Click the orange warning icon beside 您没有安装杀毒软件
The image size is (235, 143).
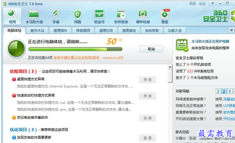click(x=14, y=118)
